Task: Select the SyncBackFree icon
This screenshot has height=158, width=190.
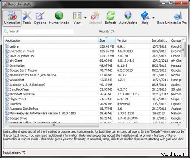Action: [7, 89]
